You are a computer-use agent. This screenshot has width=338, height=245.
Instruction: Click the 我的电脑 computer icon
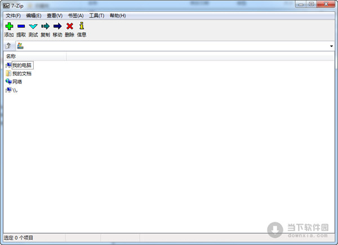(x=8, y=65)
